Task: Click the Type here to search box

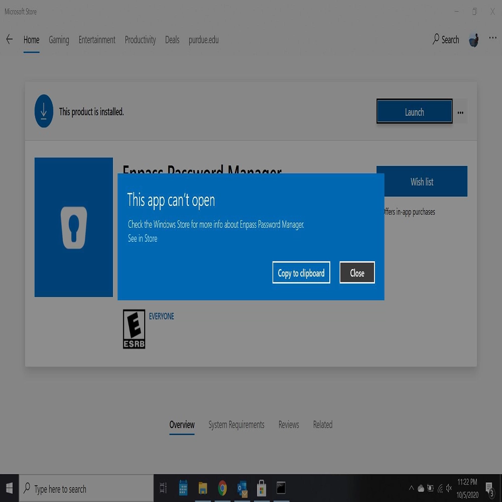Action: coord(86,488)
